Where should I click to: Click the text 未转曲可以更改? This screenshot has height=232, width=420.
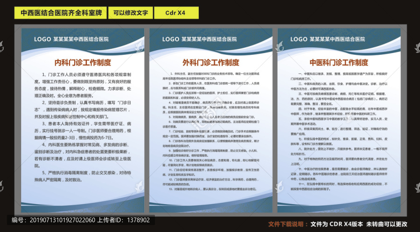coord(387,224)
